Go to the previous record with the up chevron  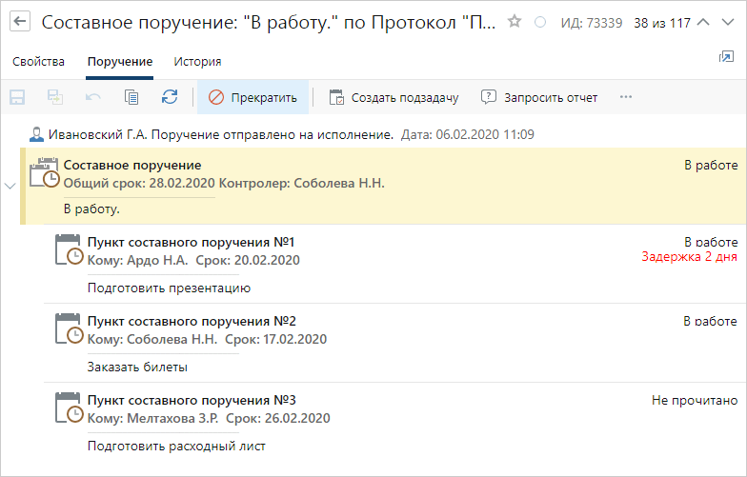(703, 22)
